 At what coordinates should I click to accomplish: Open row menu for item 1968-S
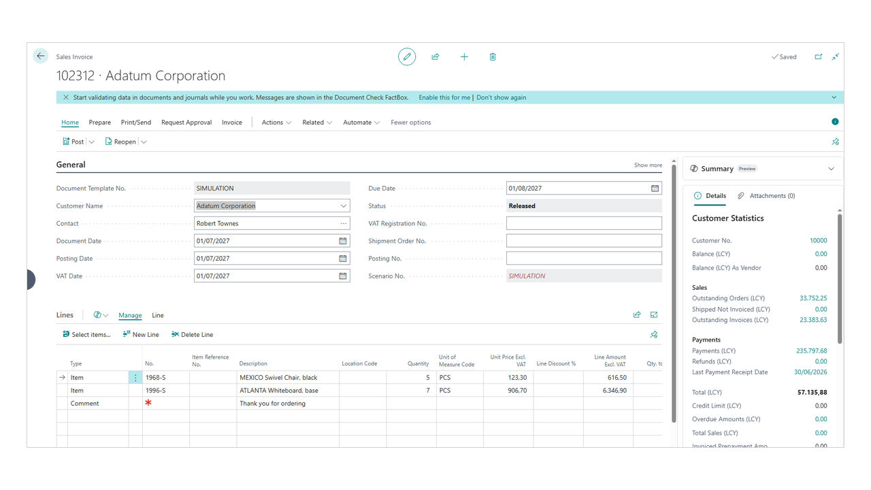click(135, 378)
